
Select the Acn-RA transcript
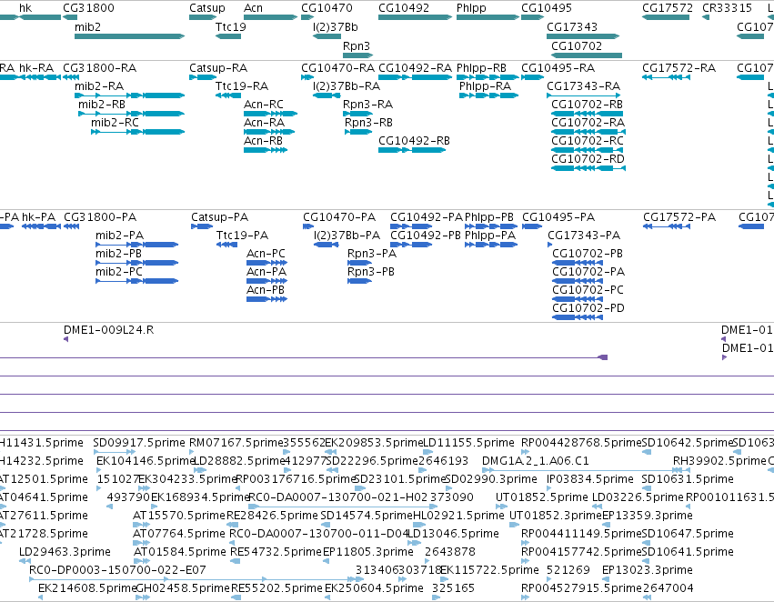(x=269, y=132)
